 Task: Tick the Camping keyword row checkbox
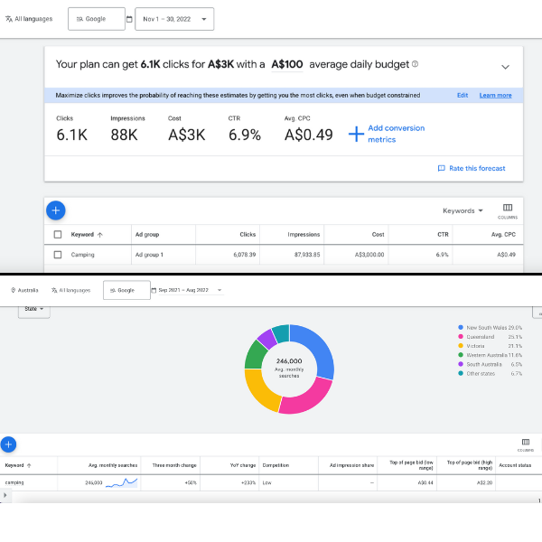[x=58, y=255]
